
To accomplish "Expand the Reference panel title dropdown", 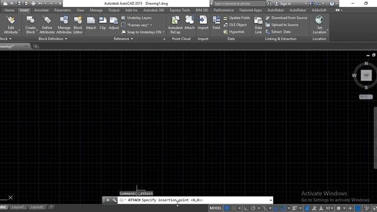I will pos(123,39).
